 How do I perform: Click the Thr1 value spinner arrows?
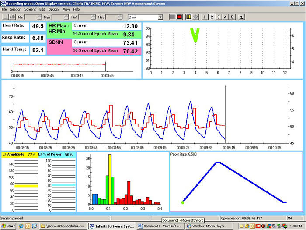coord(93,17)
